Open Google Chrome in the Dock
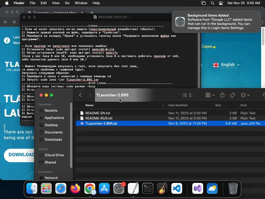The height and width of the screenshot is (199, 265). point(90,188)
